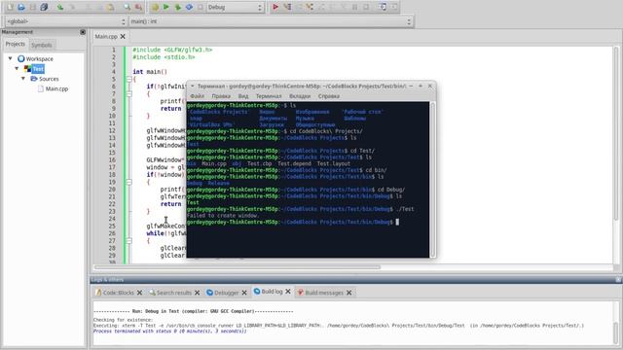Click 'Failed to create window.' terminal line
The width and height of the screenshot is (623, 350).
tap(223, 216)
